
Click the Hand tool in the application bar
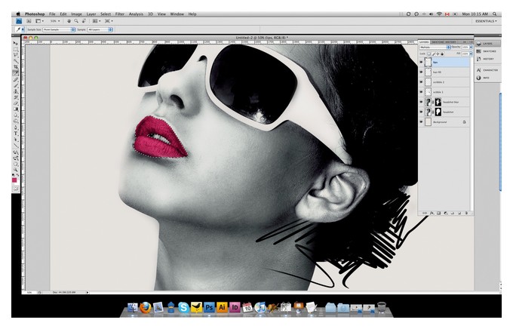(69, 21)
